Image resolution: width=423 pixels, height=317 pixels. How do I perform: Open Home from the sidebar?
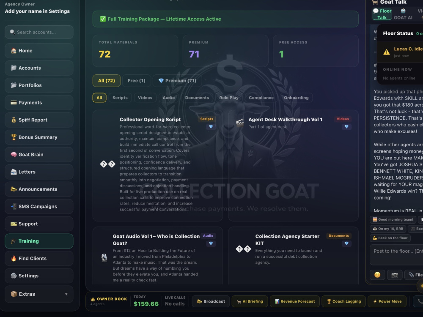[x=39, y=51]
